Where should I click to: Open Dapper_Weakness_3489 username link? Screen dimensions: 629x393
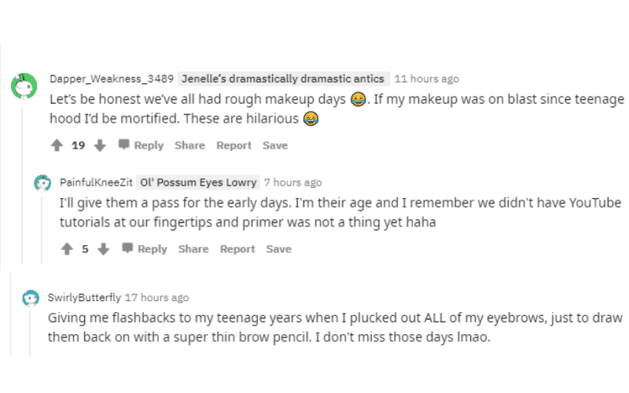(x=112, y=79)
